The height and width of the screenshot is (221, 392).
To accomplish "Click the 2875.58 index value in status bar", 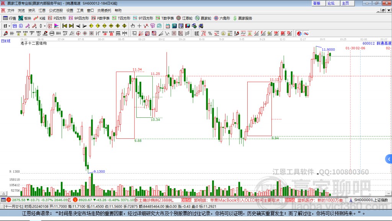I will 18,200.
